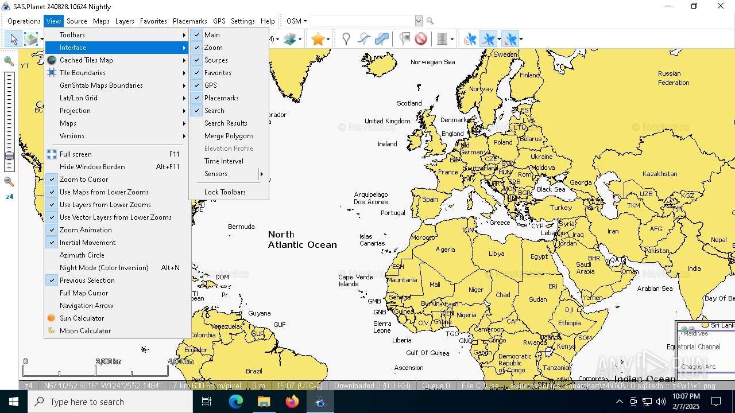Launch Firefox from the taskbar

click(x=292, y=402)
